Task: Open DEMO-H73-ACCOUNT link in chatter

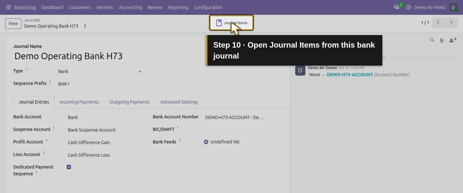Action: pos(350,75)
